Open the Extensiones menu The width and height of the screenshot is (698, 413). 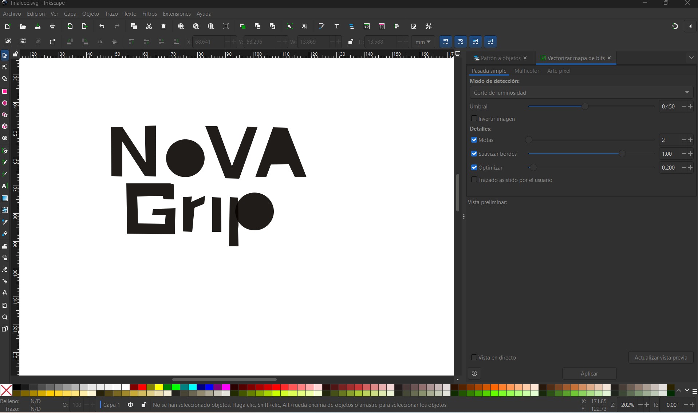(x=177, y=13)
